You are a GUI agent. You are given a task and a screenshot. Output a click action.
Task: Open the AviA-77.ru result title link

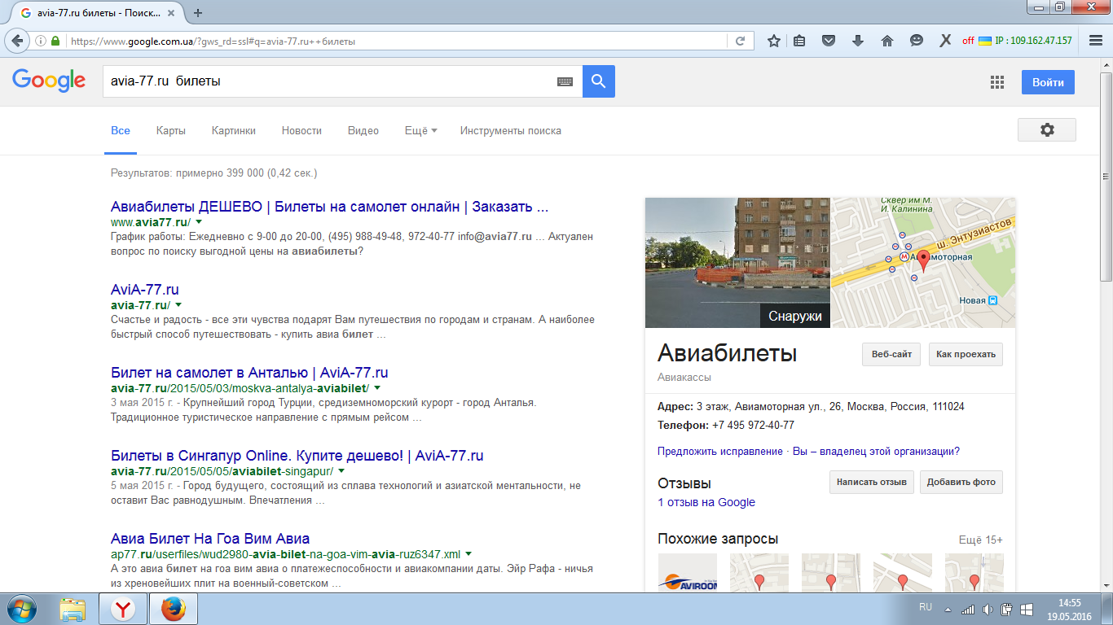click(x=145, y=290)
